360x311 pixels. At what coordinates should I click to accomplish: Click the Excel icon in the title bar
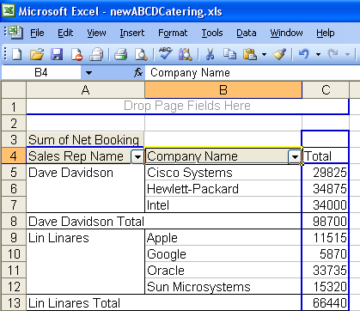[x=9, y=11]
